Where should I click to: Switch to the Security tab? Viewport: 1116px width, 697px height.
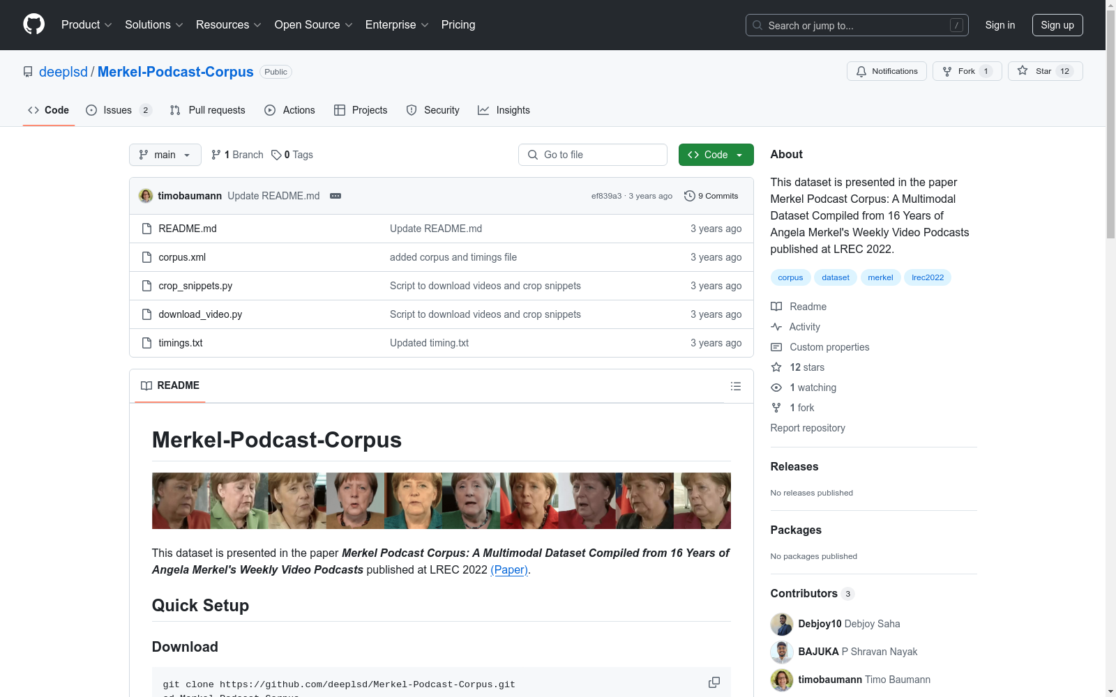(433, 110)
